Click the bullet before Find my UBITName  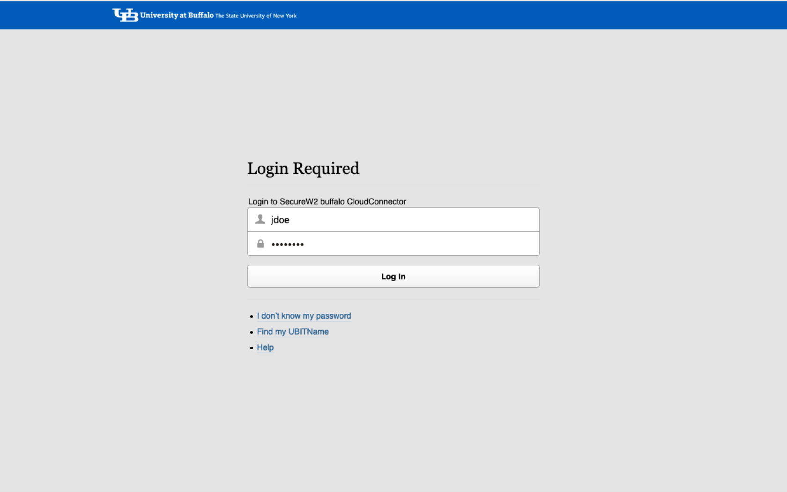[x=252, y=332]
